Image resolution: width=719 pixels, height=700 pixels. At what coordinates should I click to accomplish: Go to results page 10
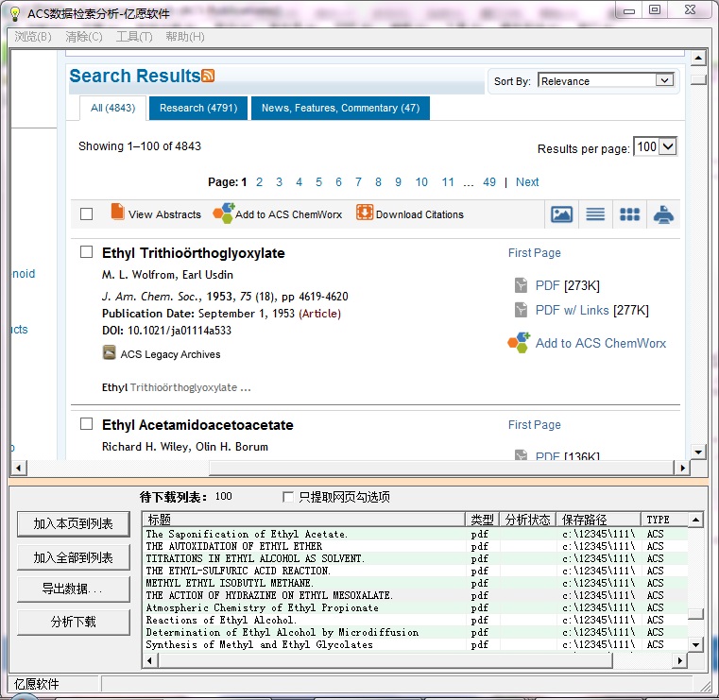coord(421,182)
